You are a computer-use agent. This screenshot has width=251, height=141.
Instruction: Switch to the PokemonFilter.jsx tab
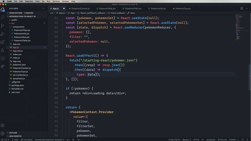[133, 9]
